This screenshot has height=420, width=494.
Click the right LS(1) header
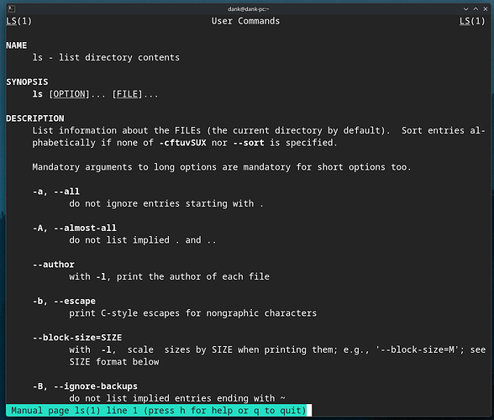coord(472,21)
